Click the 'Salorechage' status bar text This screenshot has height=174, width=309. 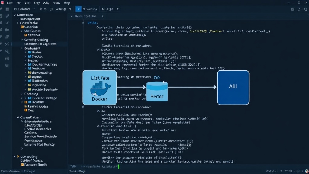(x=78, y=171)
